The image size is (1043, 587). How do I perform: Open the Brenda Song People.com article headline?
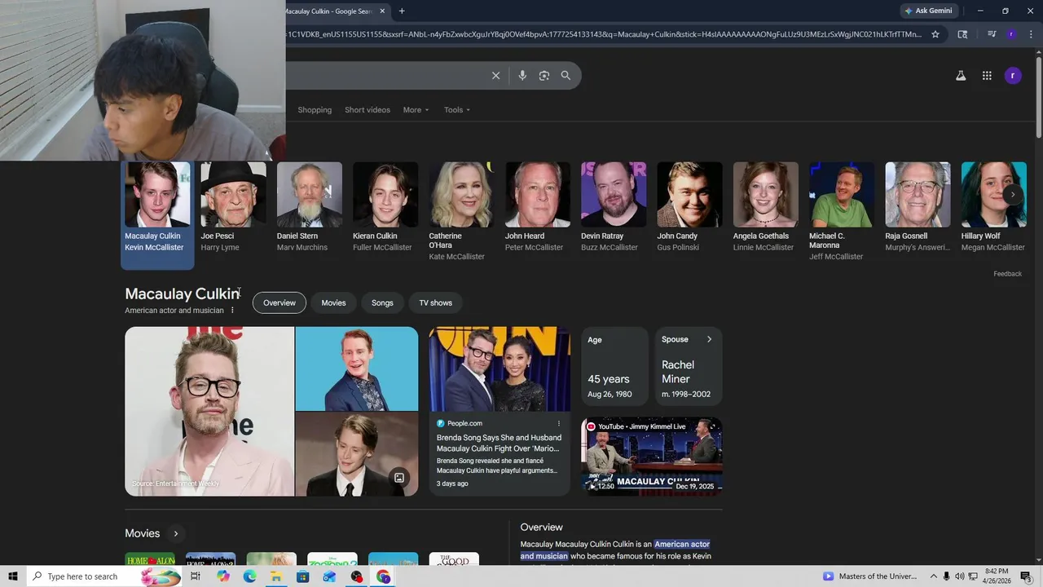tap(499, 443)
